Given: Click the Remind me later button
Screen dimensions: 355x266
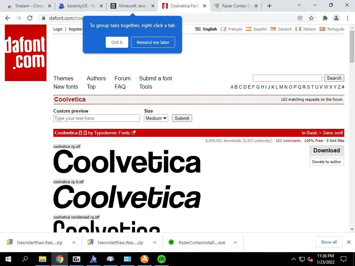Looking at the screenshot, I should point(153,42).
